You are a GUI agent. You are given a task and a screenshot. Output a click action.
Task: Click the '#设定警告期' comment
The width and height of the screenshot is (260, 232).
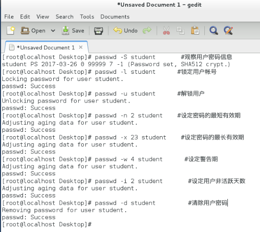click(201, 159)
